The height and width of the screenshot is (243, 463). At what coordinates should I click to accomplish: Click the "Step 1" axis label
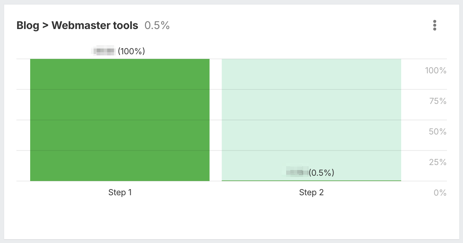120,193
